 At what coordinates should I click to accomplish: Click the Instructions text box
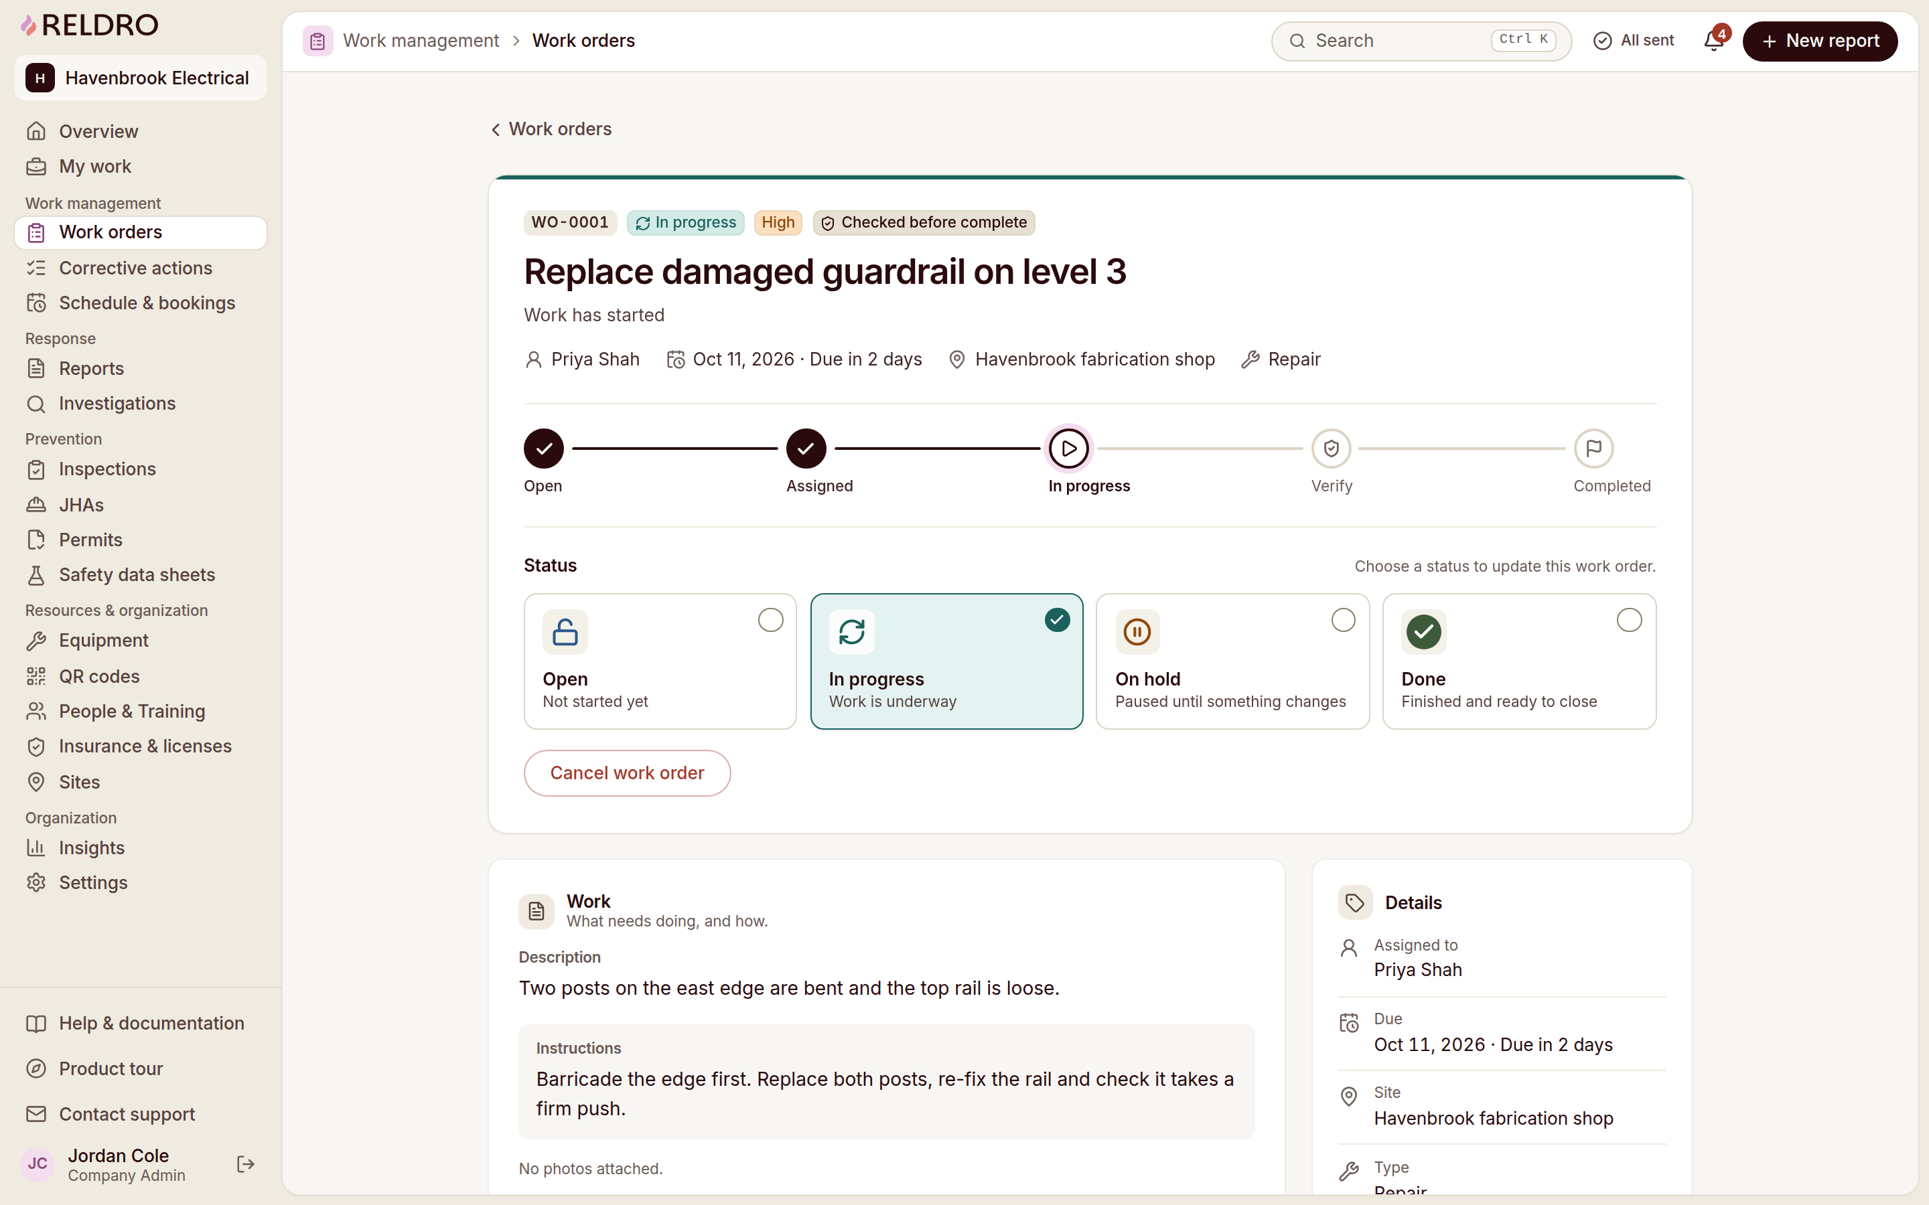[886, 1081]
